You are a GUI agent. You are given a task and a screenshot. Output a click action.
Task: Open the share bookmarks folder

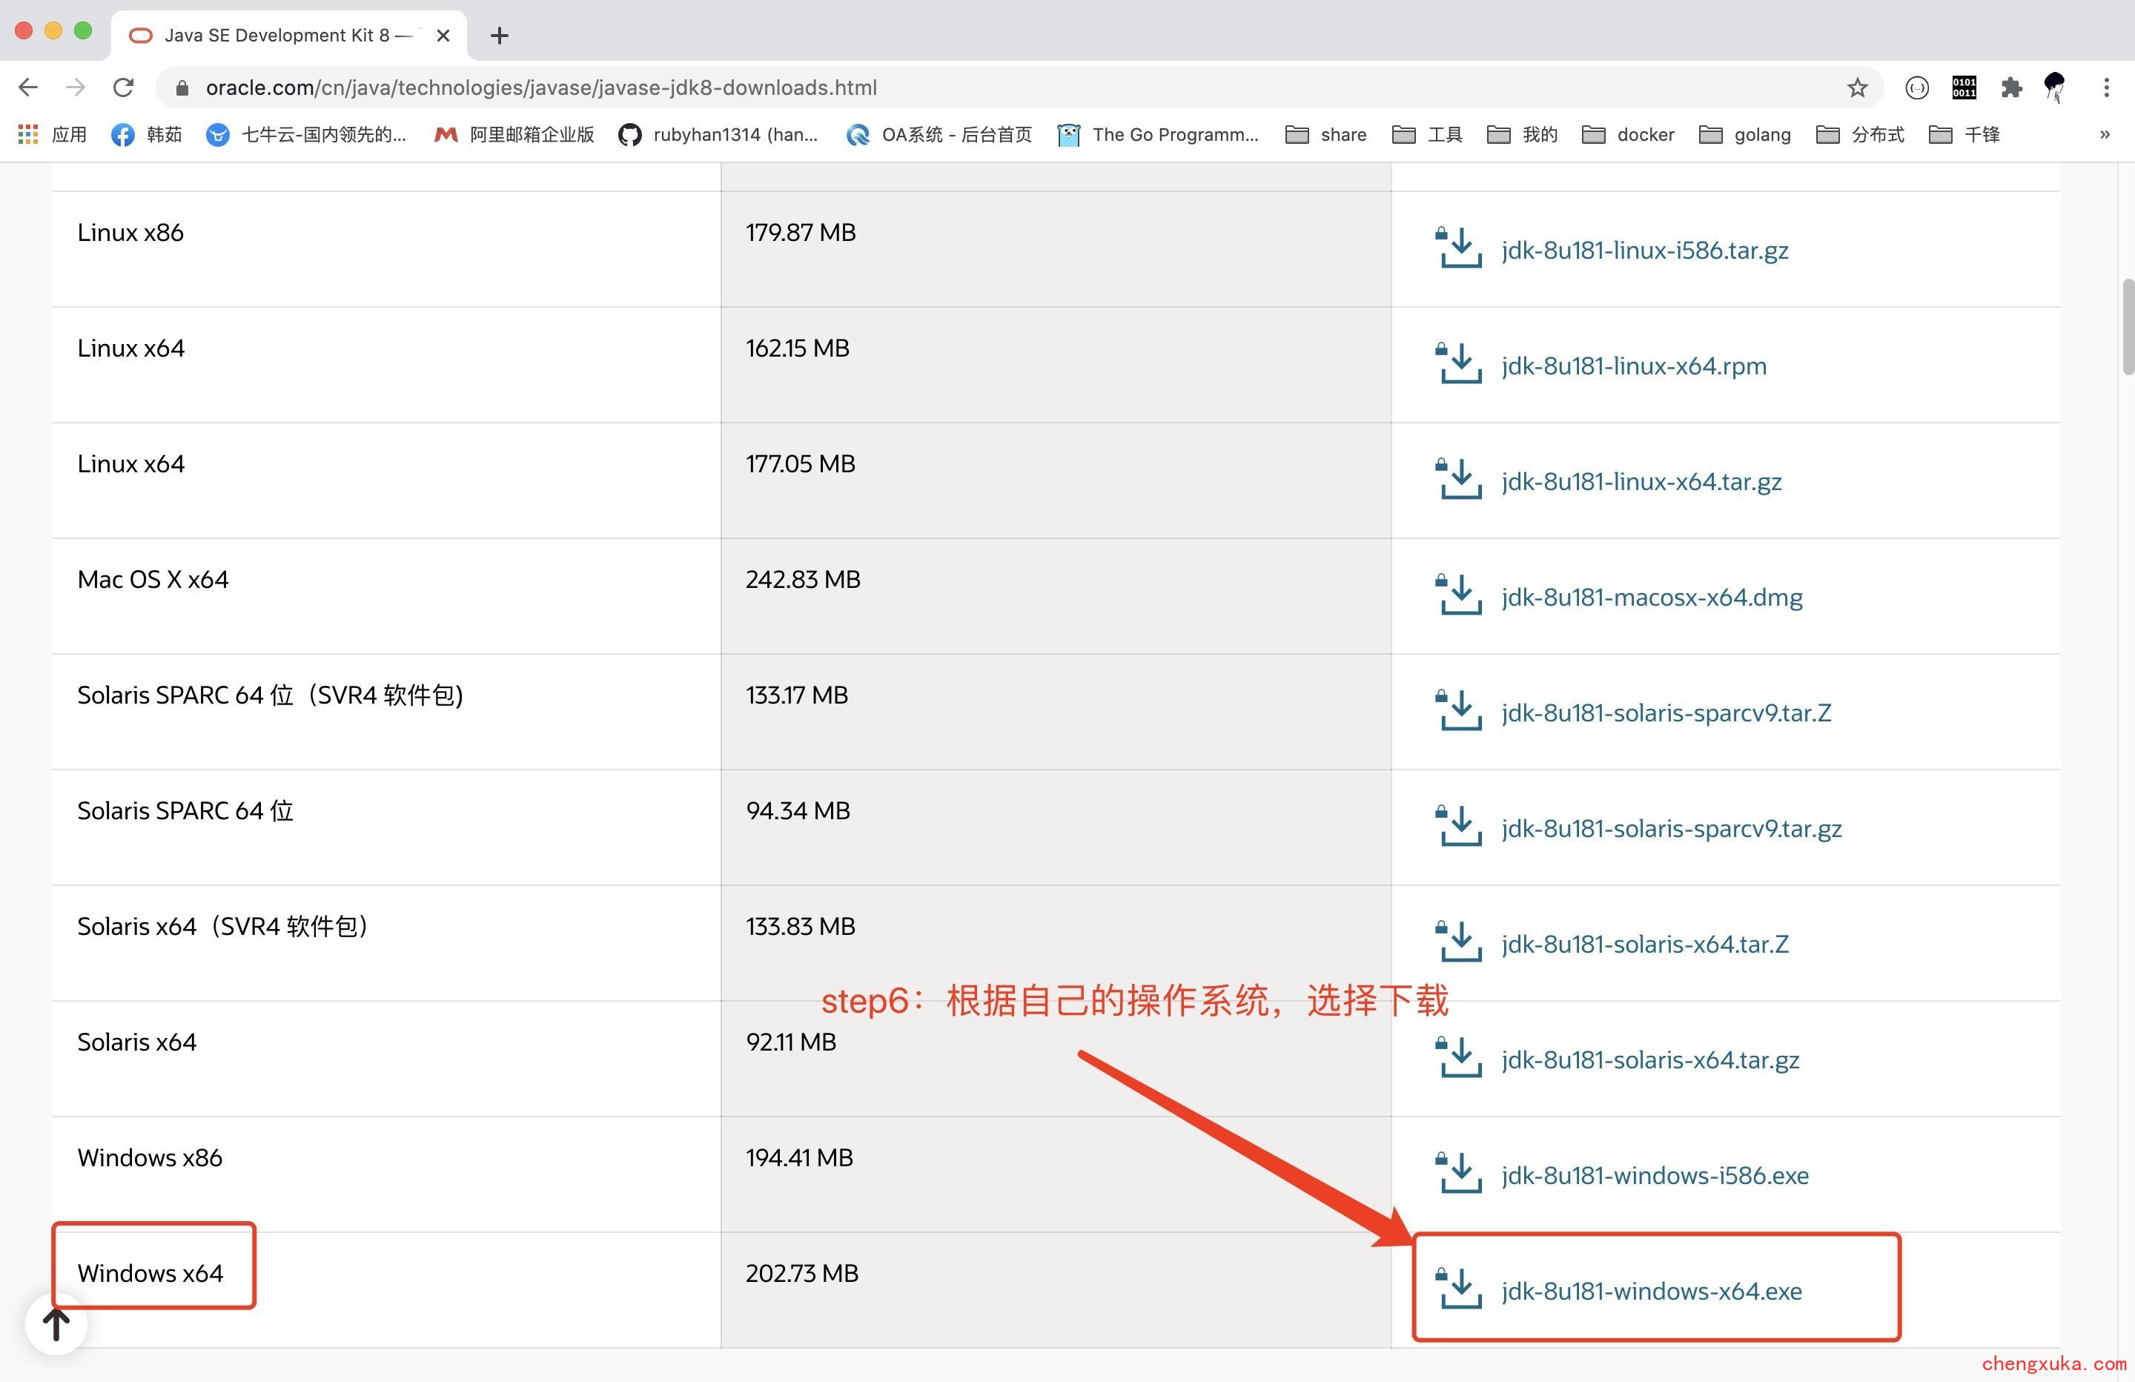[x=1326, y=135]
